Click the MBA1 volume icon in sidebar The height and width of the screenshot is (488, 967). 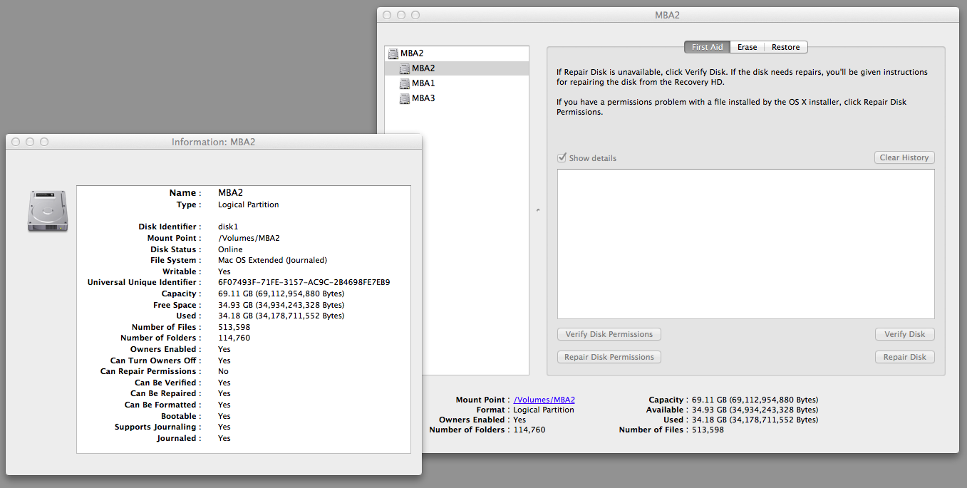(404, 83)
